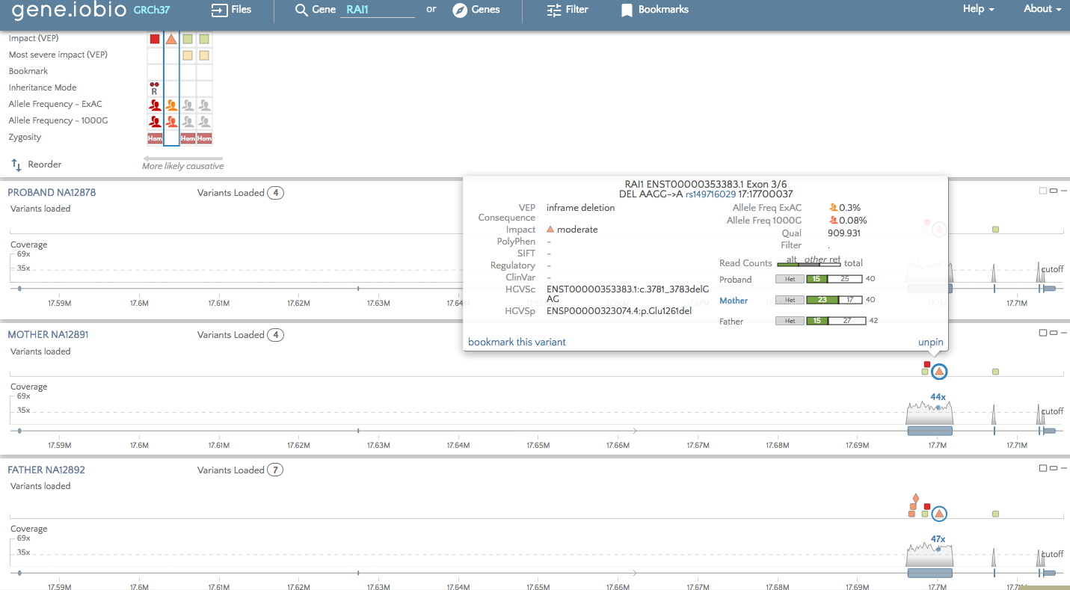Click the Filter sliders icon
The width and height of the screenshot is (1070, 590).
[x=554, y=10]
